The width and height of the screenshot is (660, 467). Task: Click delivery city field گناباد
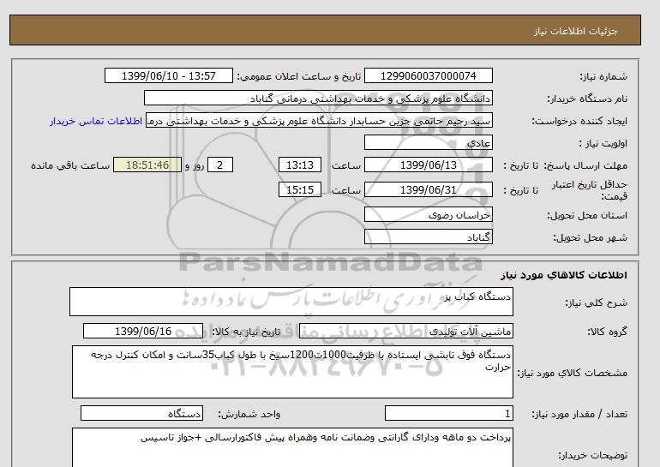point(428,236)
